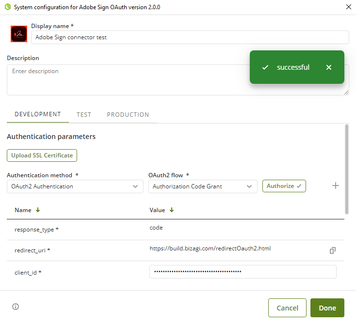
Task: Click the Adobe Sign connector logo icon
Action: click(19, 34)
